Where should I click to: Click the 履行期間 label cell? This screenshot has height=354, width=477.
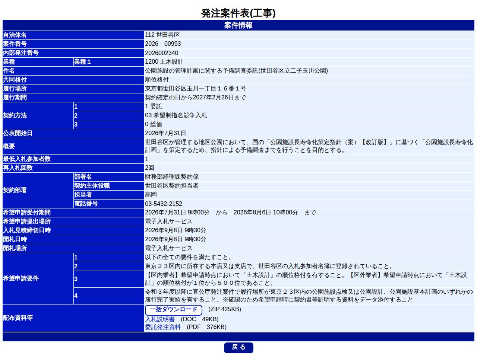[73, 98]
